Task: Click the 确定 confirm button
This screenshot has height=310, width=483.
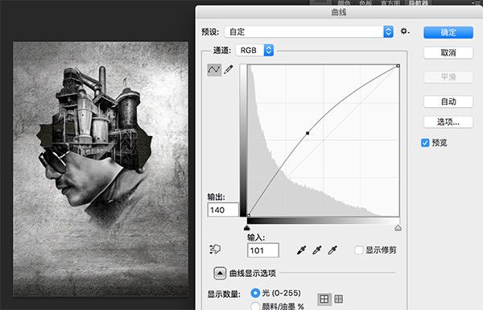Action: pos(448,32)
